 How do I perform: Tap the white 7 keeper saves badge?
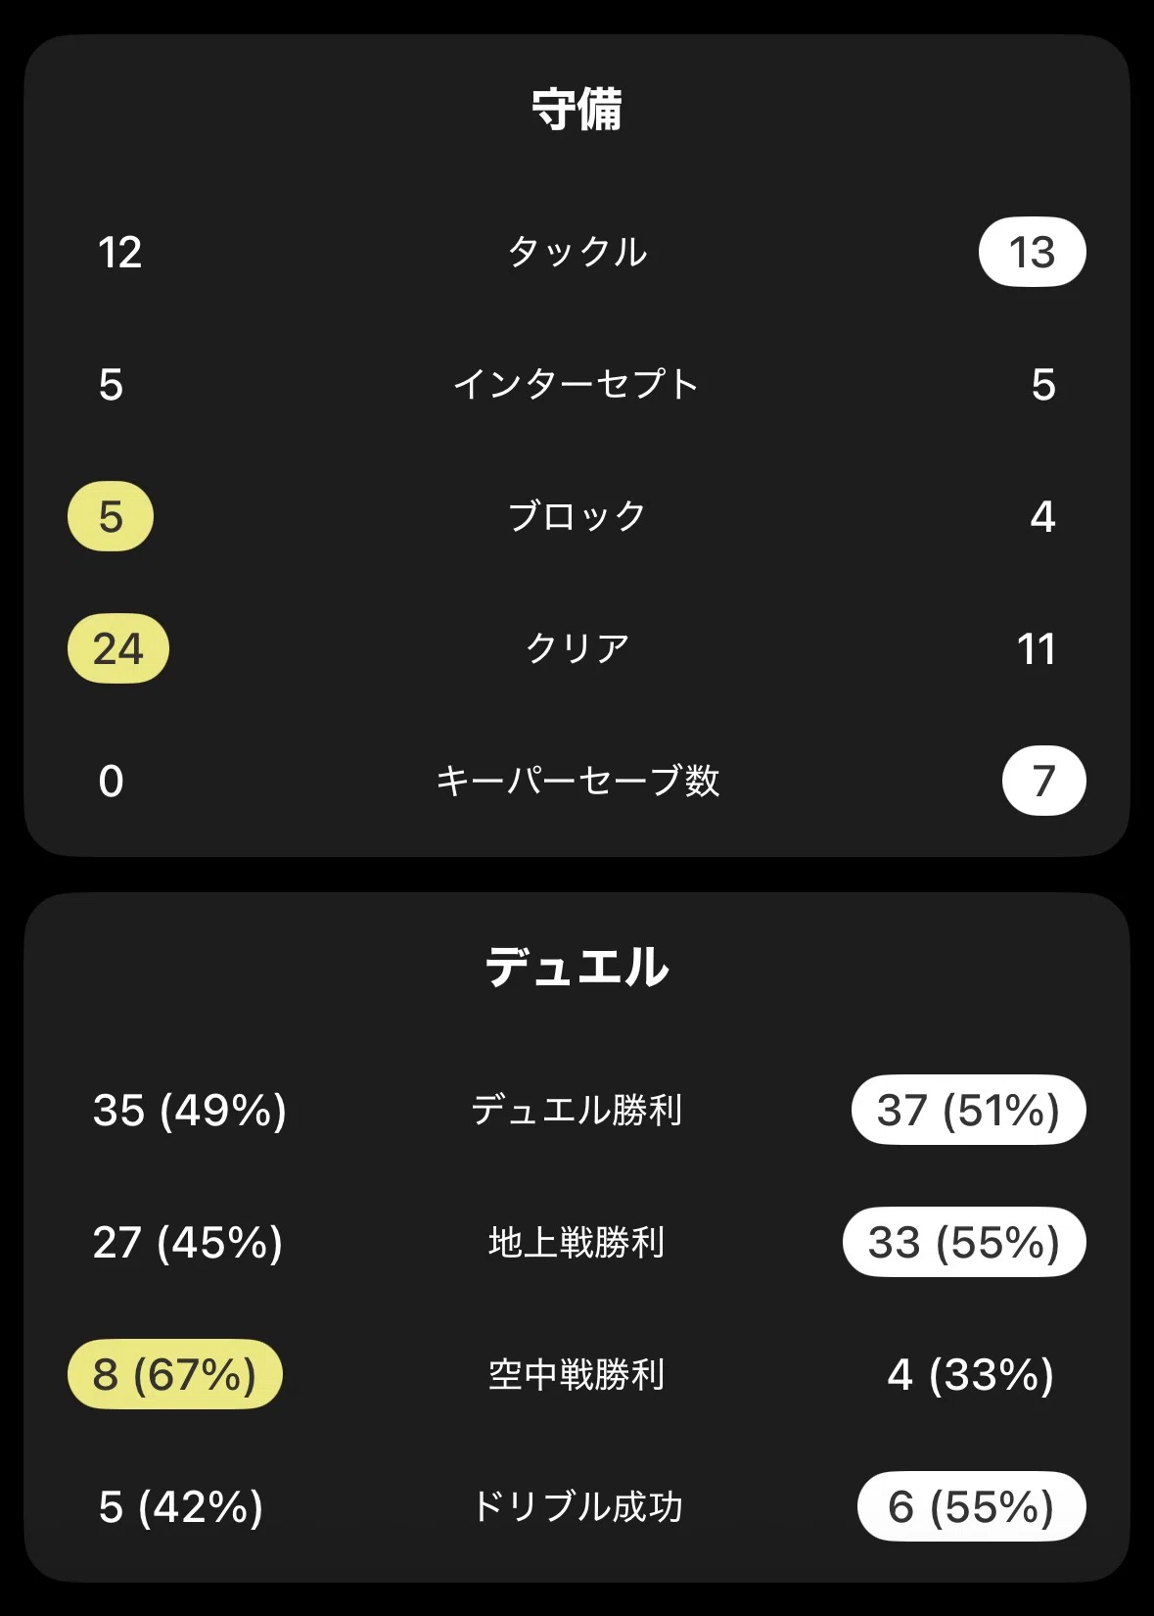click(x=1044, y=781)
